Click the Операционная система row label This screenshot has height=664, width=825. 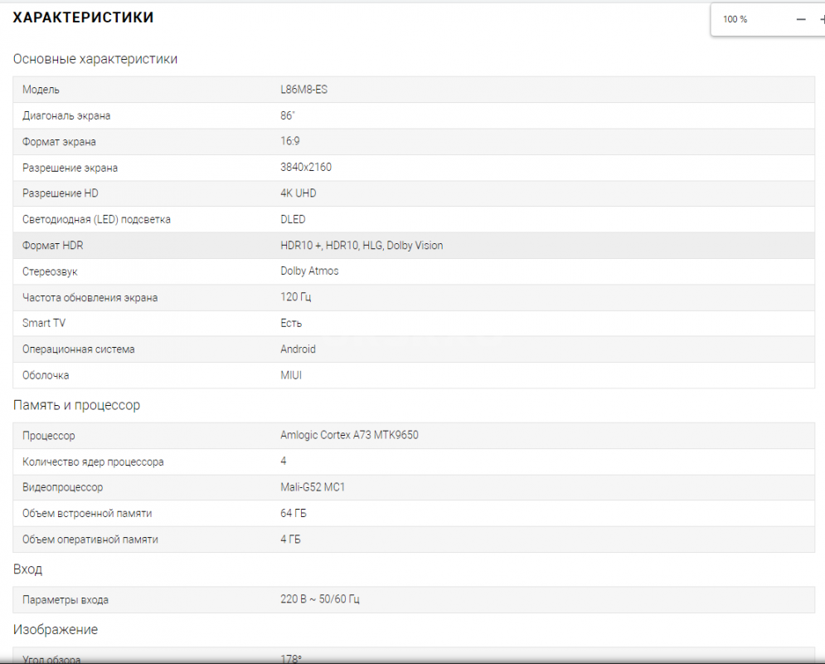pyautogui.click(x=78, y=349)
